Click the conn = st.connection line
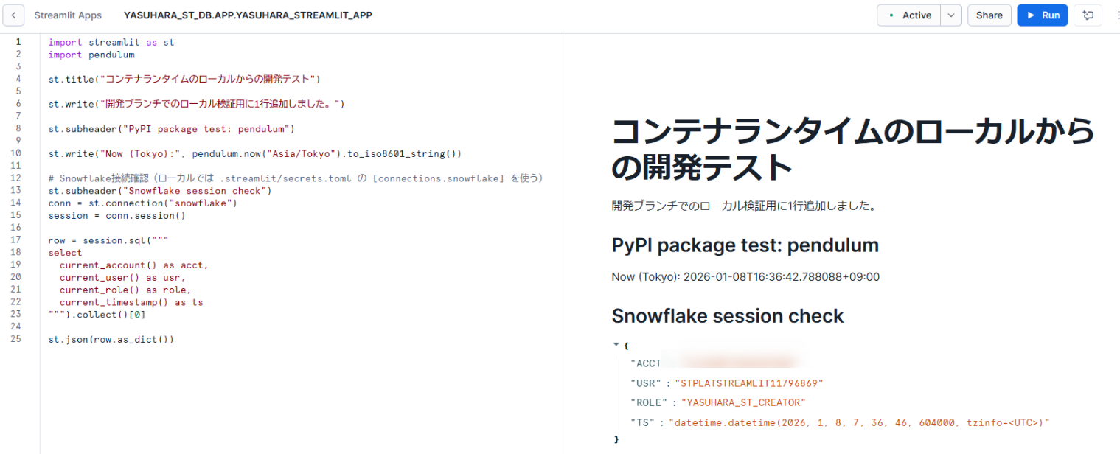Viewport: 1120px width, 454px height. coord(142,203)
